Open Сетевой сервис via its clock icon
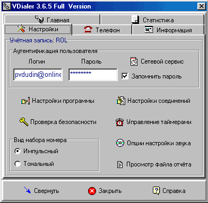208x203 pixels. click(x=134, y=61)
